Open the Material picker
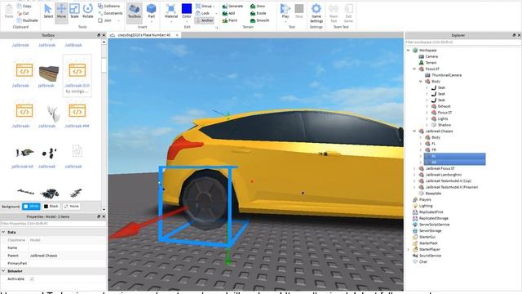The height and width of the screenshot is (294, 522). (170, 11)
